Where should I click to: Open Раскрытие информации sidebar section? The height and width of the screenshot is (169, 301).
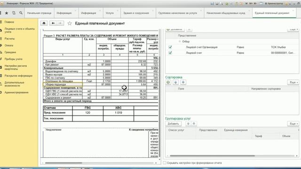pyautogui.click(x=18, y=76)
